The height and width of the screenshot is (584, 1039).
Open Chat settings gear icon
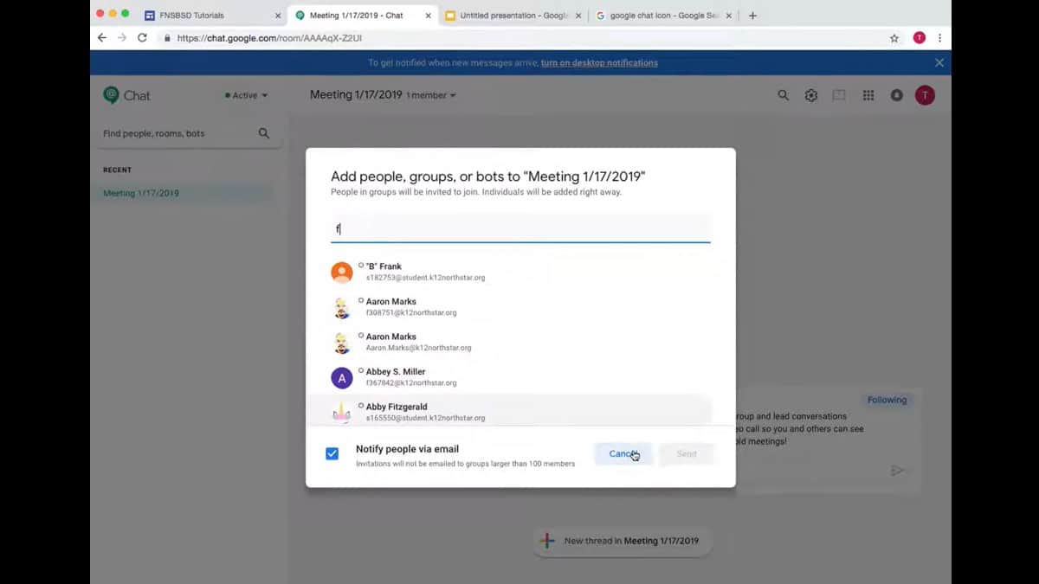(x=810, y=95)
